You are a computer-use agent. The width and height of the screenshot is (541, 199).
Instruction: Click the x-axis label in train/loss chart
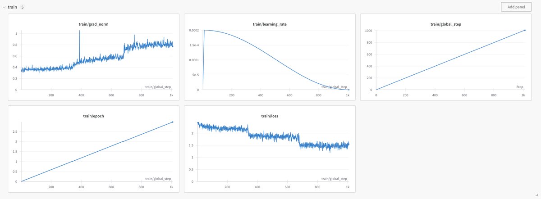pos(334,178)
